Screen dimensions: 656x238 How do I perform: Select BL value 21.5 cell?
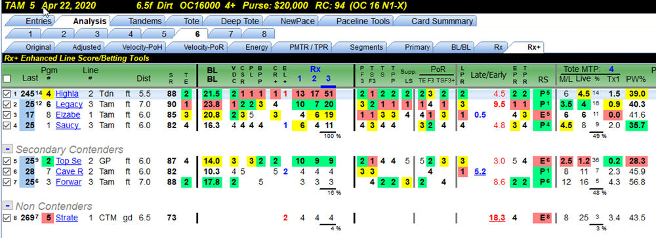[212, 93]
